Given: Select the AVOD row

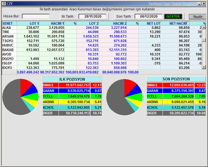Looking at the screenshot, I should tap(102, 54).
